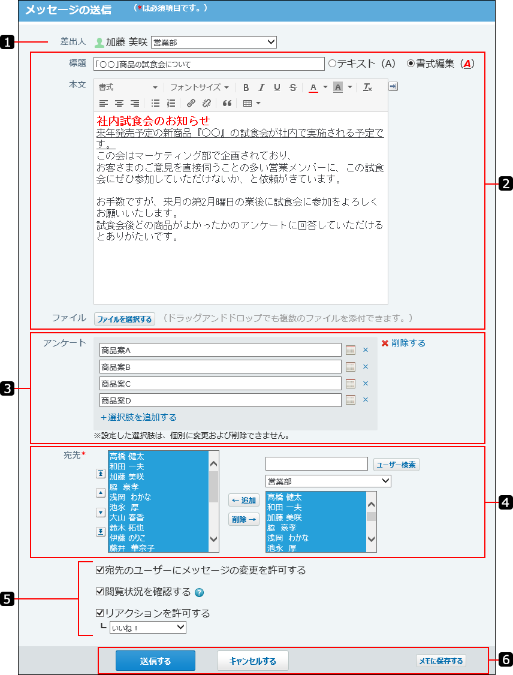Select the 書式編集 radio button
This screenshot has height=675, width=513.
[411, 64]
